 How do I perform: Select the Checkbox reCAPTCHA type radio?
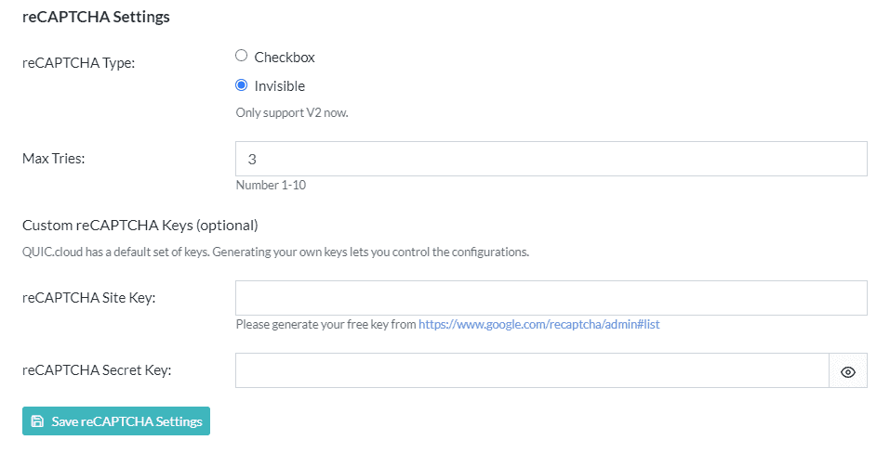pyautogui.click(x=242, y=57)
